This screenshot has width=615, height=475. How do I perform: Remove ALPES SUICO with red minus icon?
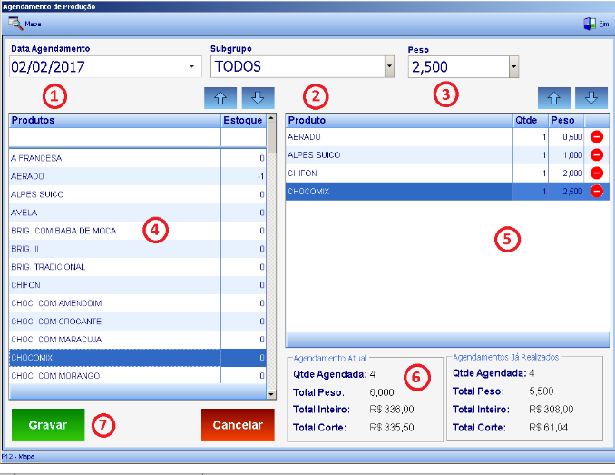pyautogui.click(x=597, y=155)
